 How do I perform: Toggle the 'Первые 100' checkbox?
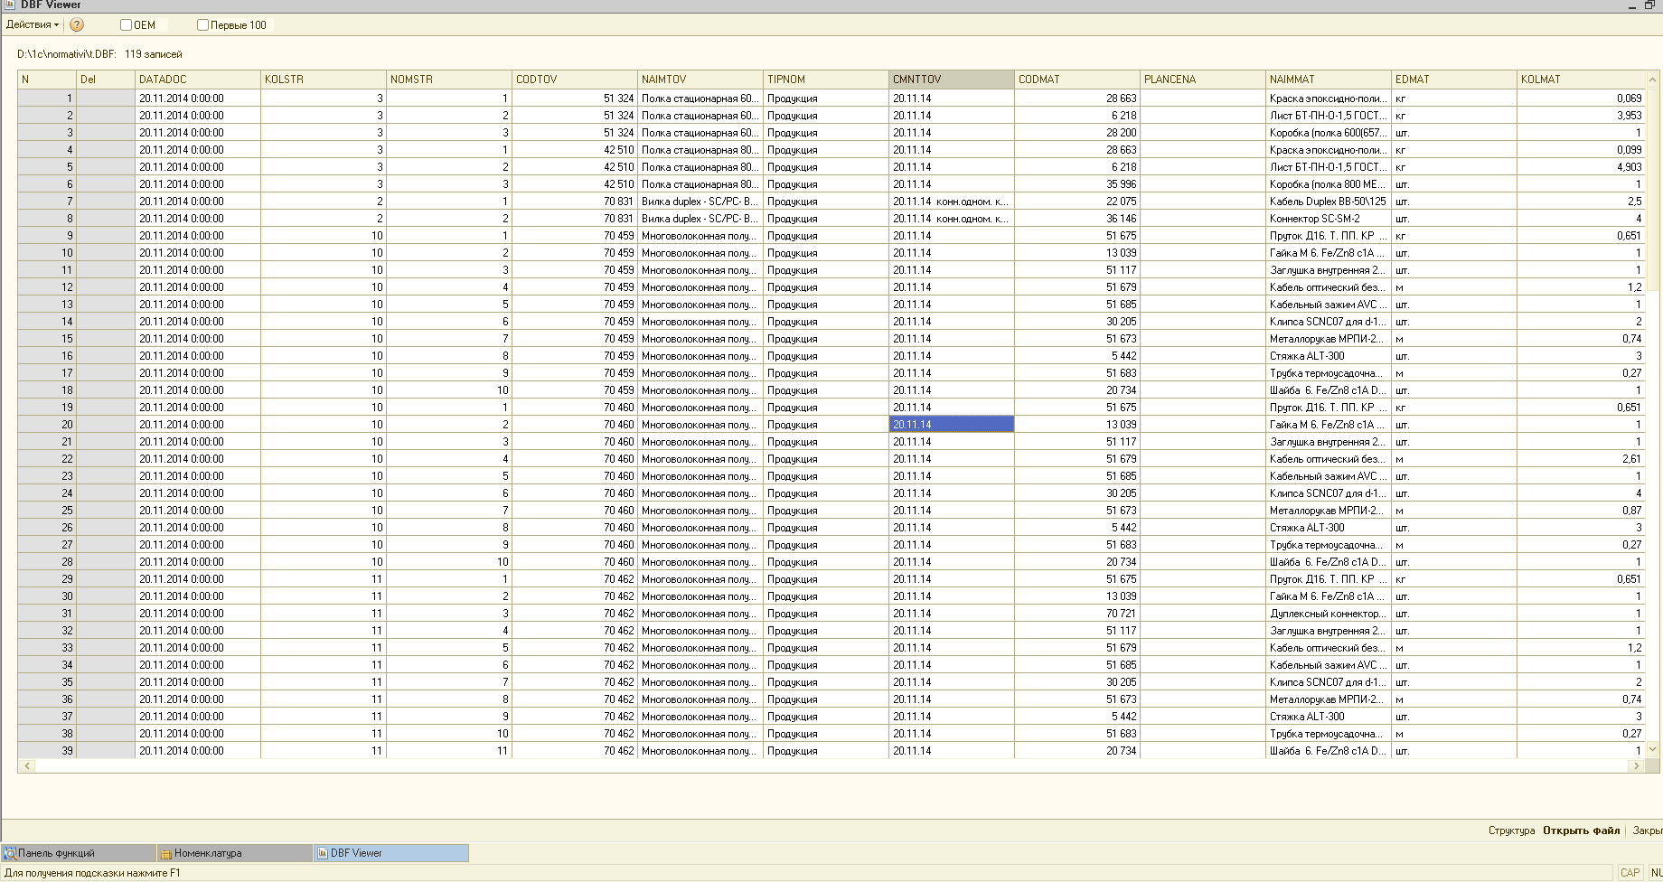[202, 25]
